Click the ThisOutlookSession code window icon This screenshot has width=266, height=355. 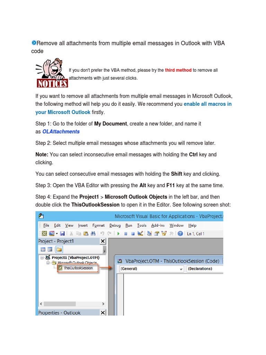pos(120,261)
